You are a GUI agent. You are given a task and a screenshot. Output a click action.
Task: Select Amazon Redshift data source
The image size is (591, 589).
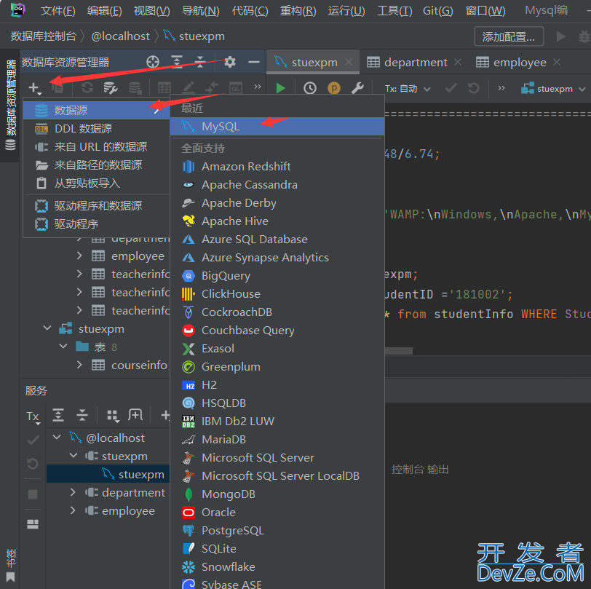(277, 166)
